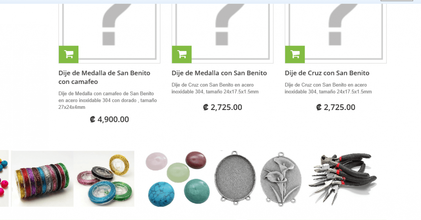The height and width of the screenshot is (220, 421).
Task: Select the metallic thread spools roll image
Action: [42, 179]
